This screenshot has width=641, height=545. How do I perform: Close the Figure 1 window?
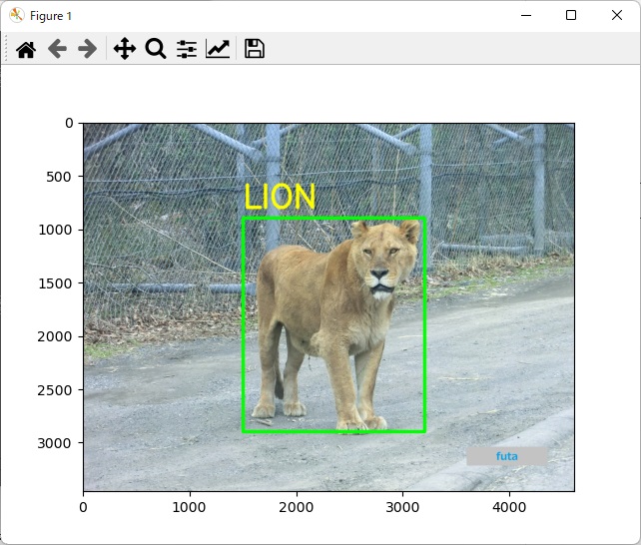pyautogui.click(x=617, y=16)
